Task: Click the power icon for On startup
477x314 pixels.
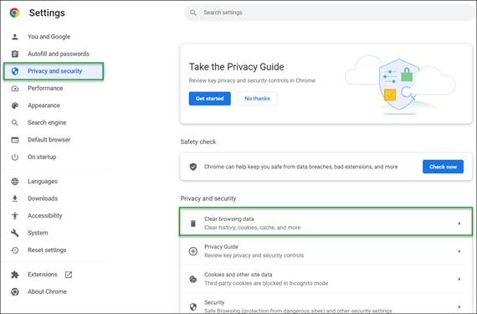Action: click(x=14, y=157)
